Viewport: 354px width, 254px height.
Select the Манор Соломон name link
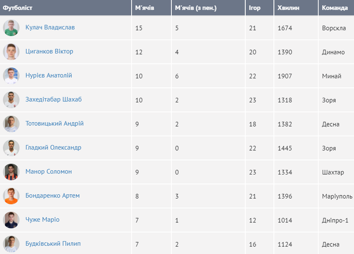point(48,171)
